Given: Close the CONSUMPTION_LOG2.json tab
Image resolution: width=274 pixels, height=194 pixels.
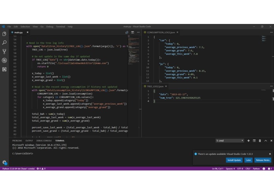Looking at the screenshot, I should pos(177,32).
